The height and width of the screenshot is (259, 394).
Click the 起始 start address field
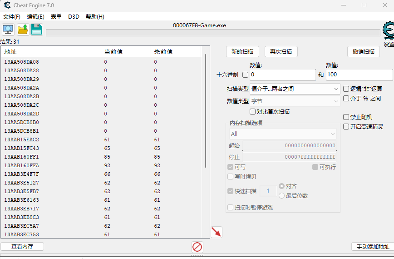tap(290, 145)
